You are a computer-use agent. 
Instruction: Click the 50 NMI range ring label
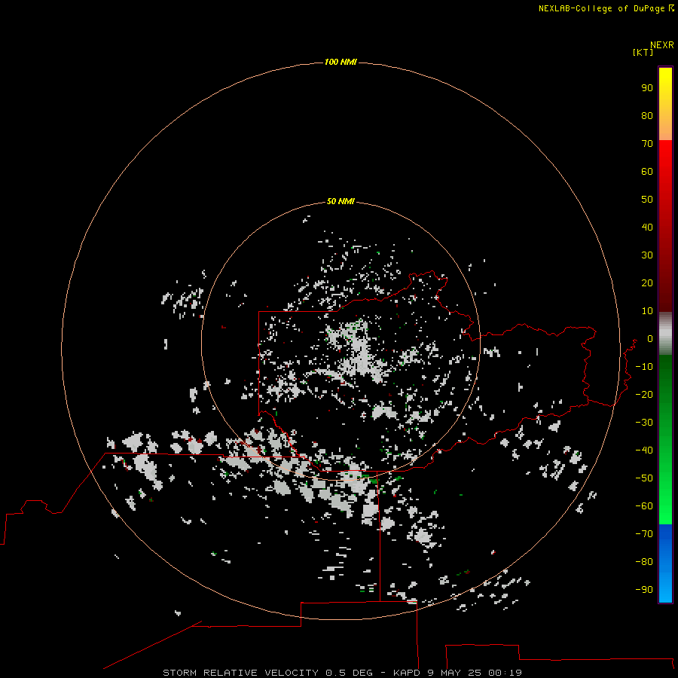pos(341,201)
